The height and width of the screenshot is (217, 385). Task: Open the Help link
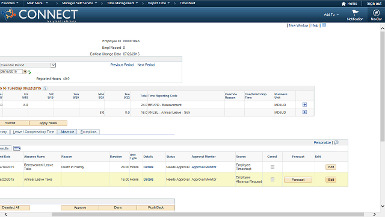tap(315, 25)
